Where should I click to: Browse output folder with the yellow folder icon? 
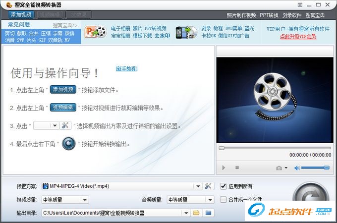[x=196, y=213]
